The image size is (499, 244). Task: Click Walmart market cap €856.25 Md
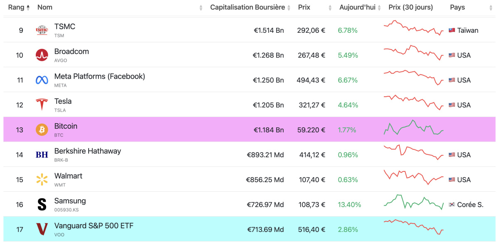pos(265,180)
